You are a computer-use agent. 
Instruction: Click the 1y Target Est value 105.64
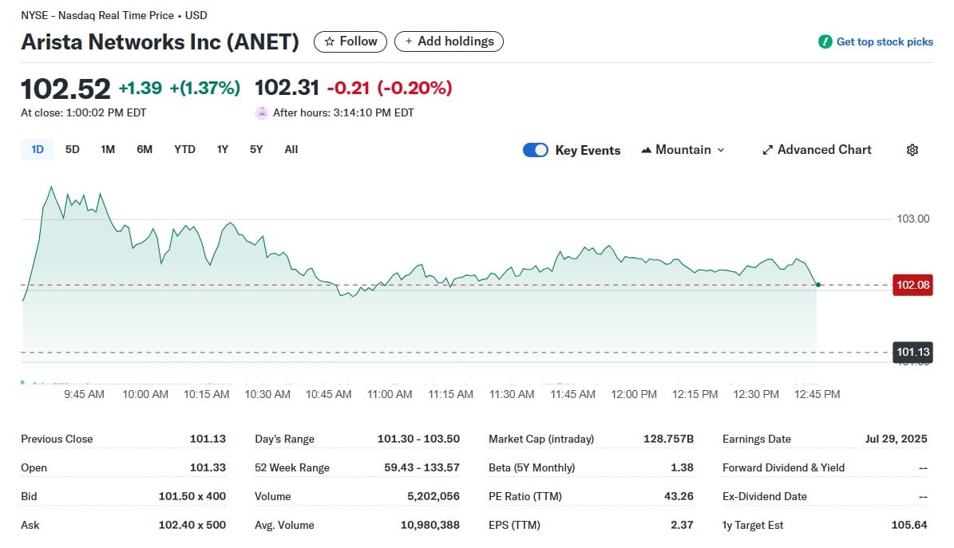pos(909,525)
